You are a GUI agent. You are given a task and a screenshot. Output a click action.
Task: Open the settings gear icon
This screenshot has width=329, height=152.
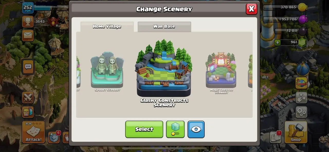301,111
